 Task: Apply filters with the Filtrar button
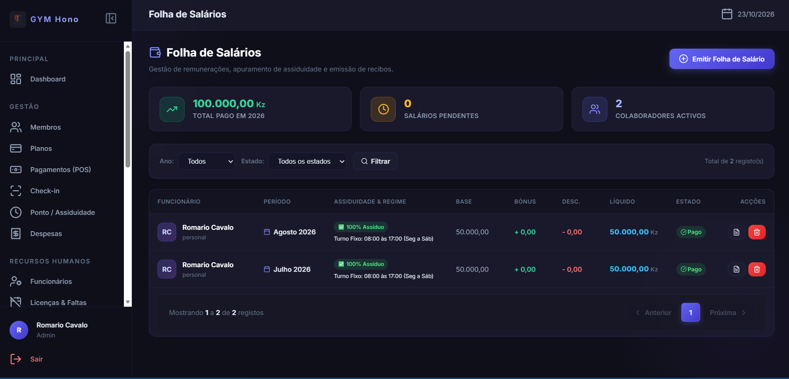point(375,161)
